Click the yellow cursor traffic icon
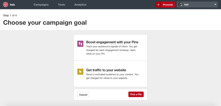The image size is (221, 106). [x=80, y=71]
